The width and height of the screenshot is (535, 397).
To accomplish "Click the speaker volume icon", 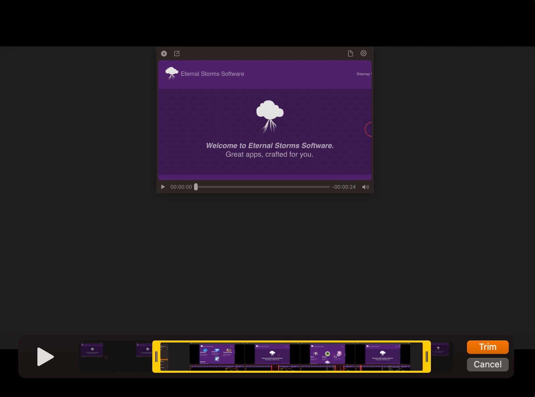I will tap(366, 187).
